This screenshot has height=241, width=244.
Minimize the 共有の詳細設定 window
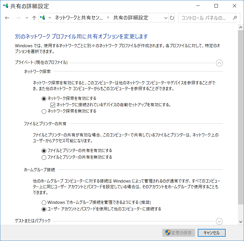click(x=198, y=6)
